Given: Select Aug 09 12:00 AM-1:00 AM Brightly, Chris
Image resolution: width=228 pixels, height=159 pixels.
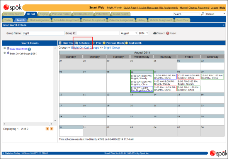Looking at the screenshot, I should click(x=213, y=77).
